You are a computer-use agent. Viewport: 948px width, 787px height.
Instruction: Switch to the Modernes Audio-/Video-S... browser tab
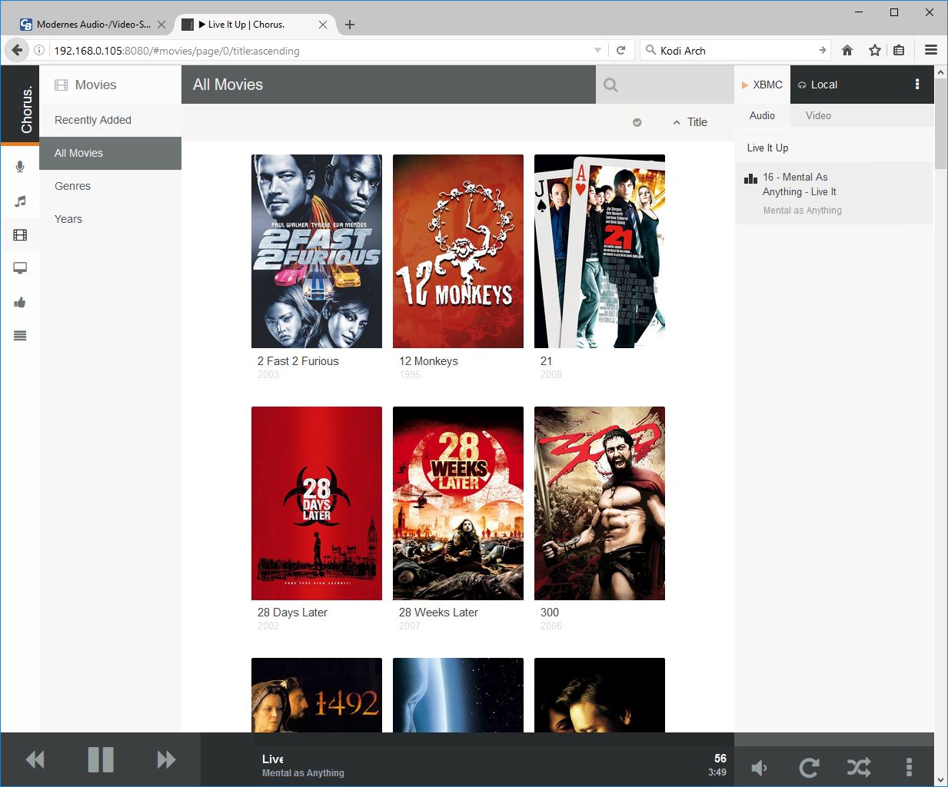[94, 25]
